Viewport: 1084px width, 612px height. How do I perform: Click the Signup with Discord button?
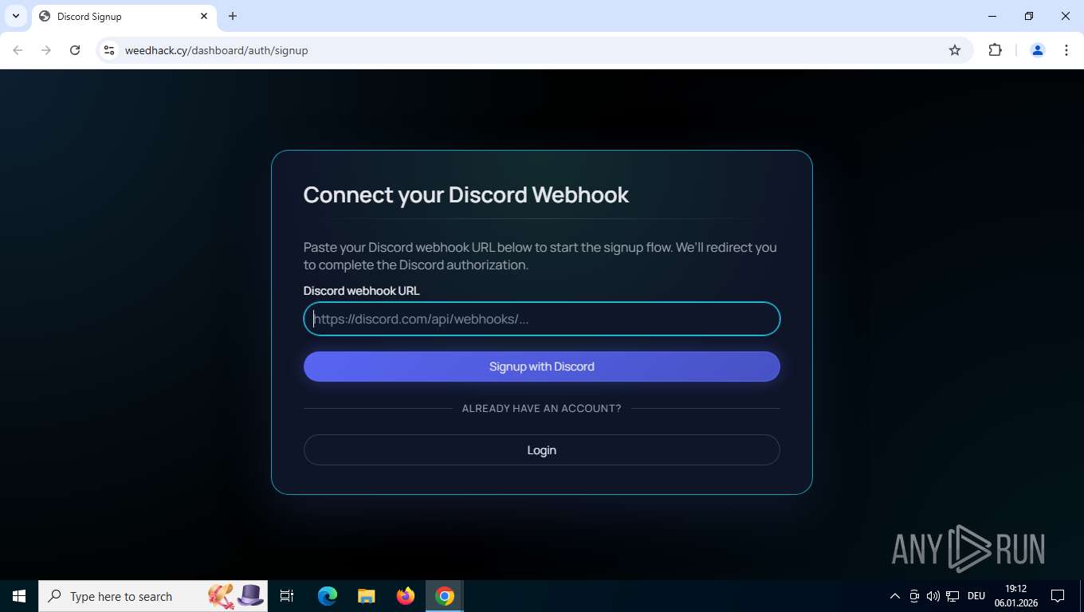(x=541, y=367)
